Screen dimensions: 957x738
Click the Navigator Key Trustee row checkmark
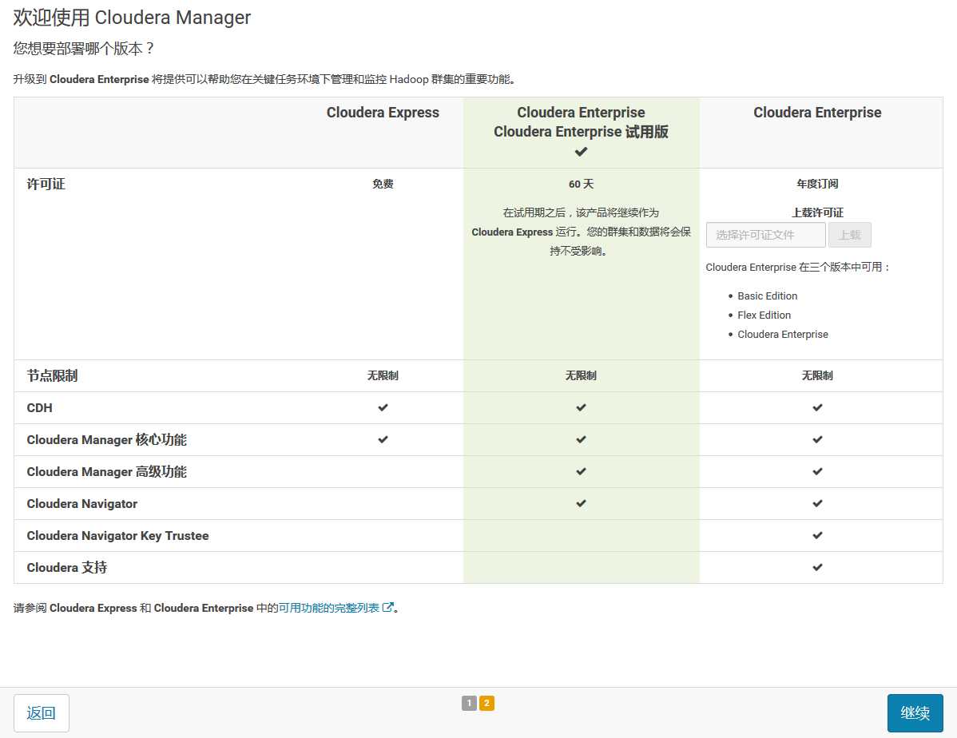pyautogui.click(x=817, y=535)
